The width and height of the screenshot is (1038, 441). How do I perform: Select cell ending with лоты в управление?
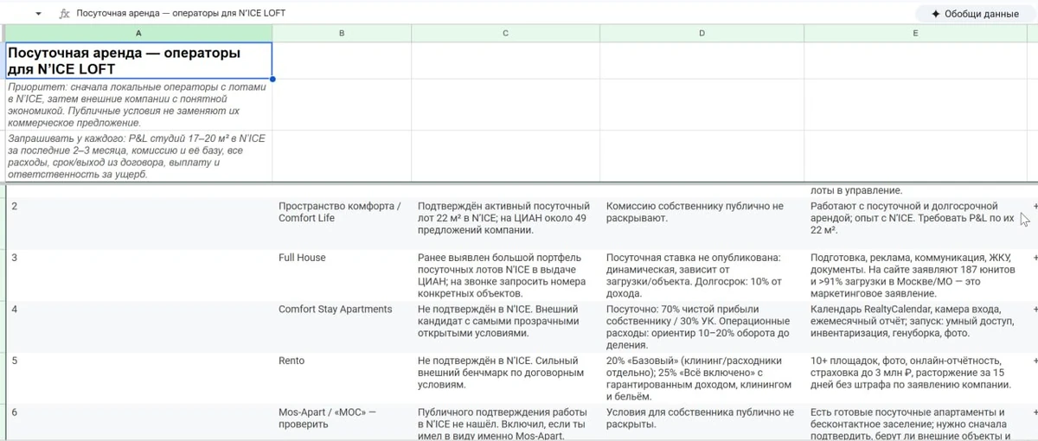tap(915, 190)
